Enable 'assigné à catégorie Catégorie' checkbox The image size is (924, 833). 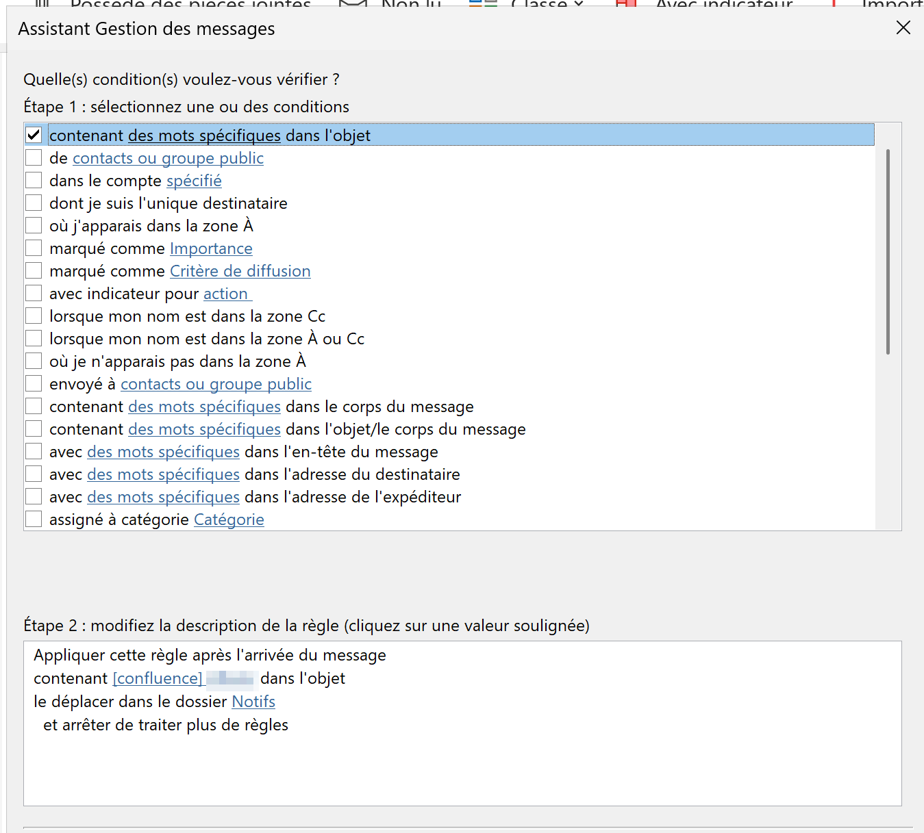click(x=34, y=519)
